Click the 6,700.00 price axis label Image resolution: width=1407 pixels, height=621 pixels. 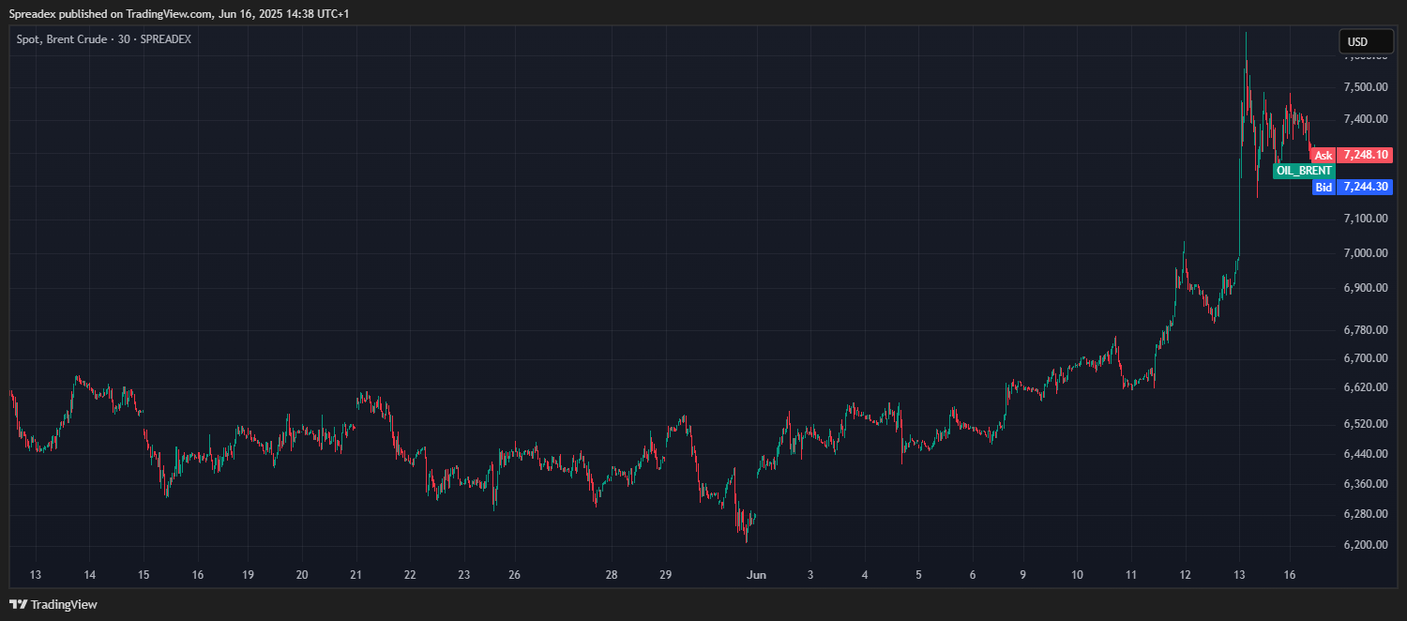pyautogui.click(x=1366, y=358)
